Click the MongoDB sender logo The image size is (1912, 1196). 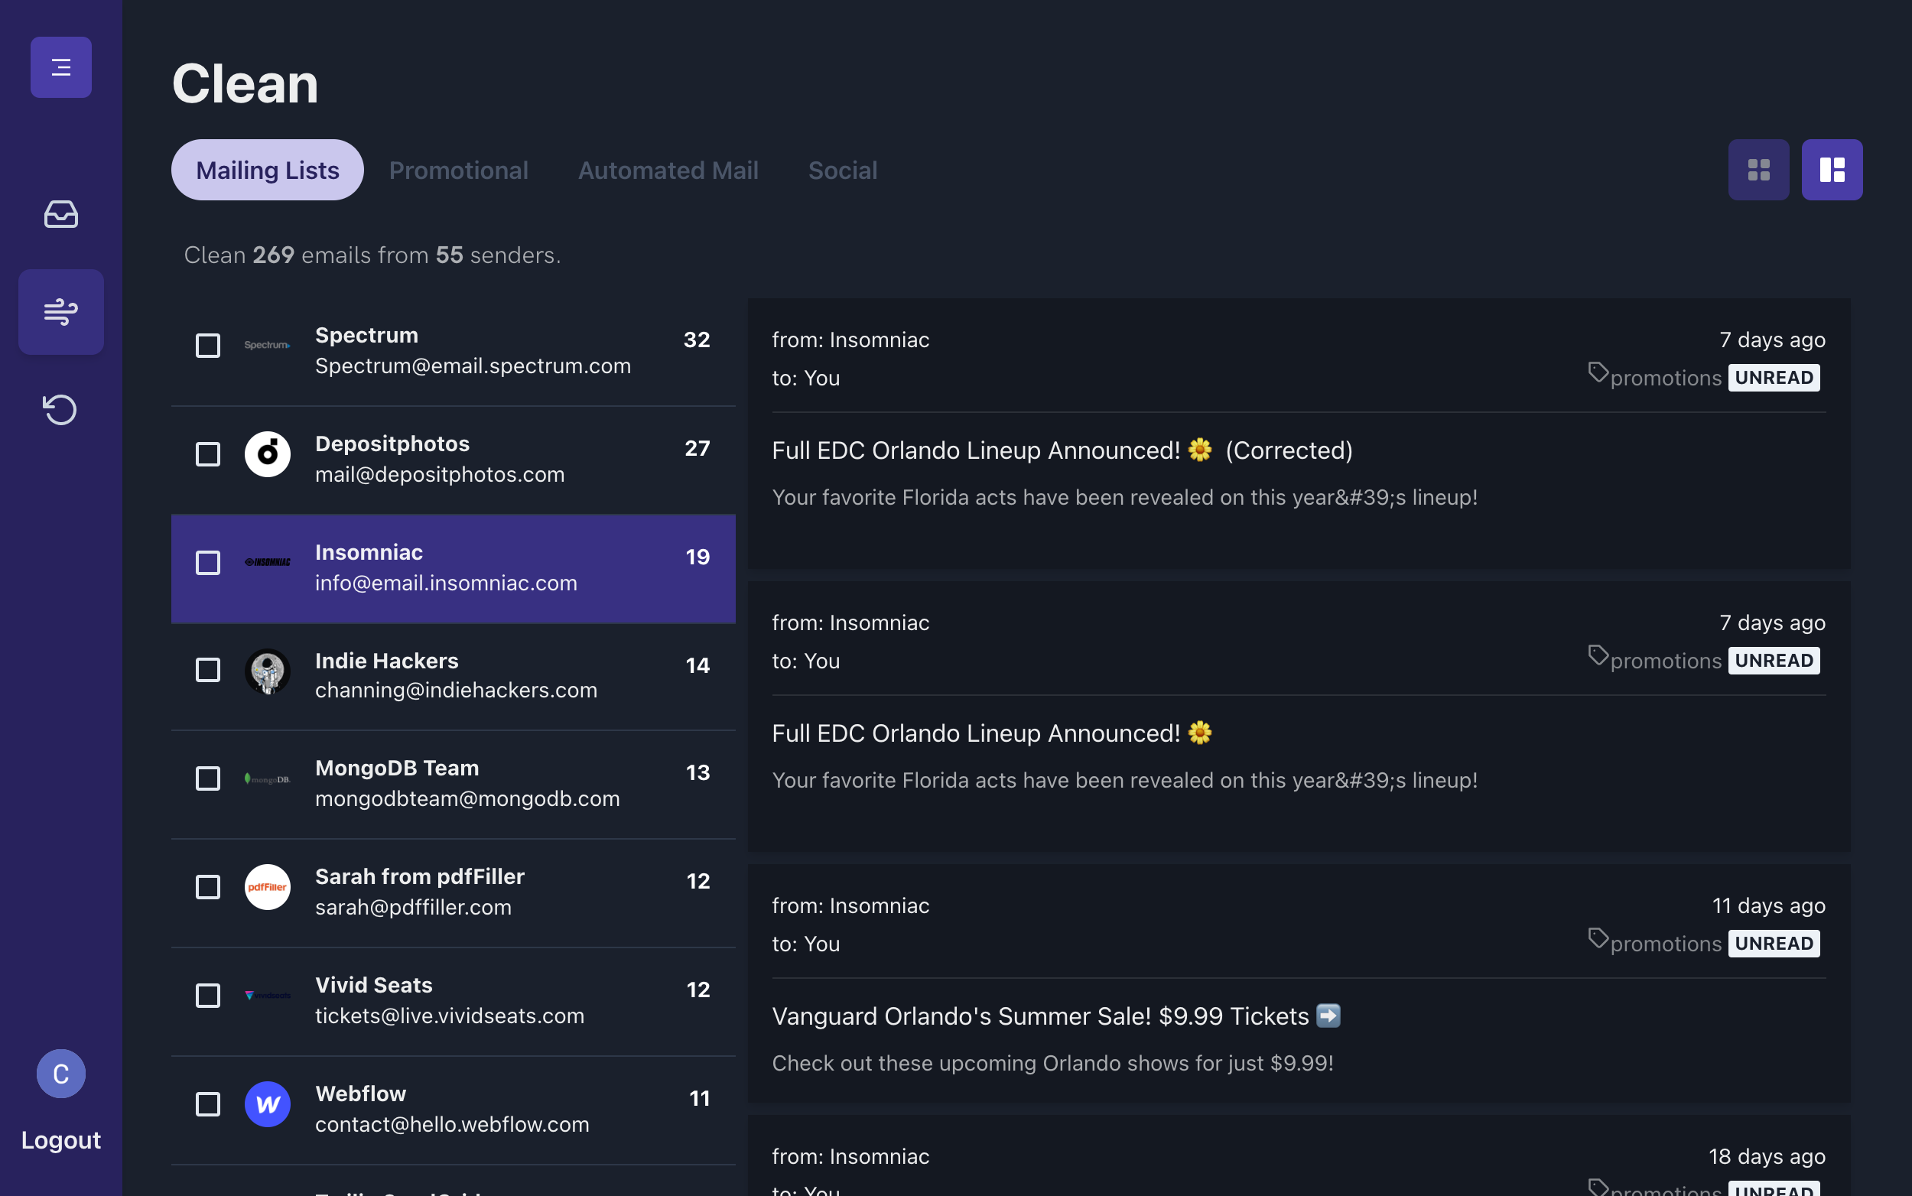[x=268, y=779]
